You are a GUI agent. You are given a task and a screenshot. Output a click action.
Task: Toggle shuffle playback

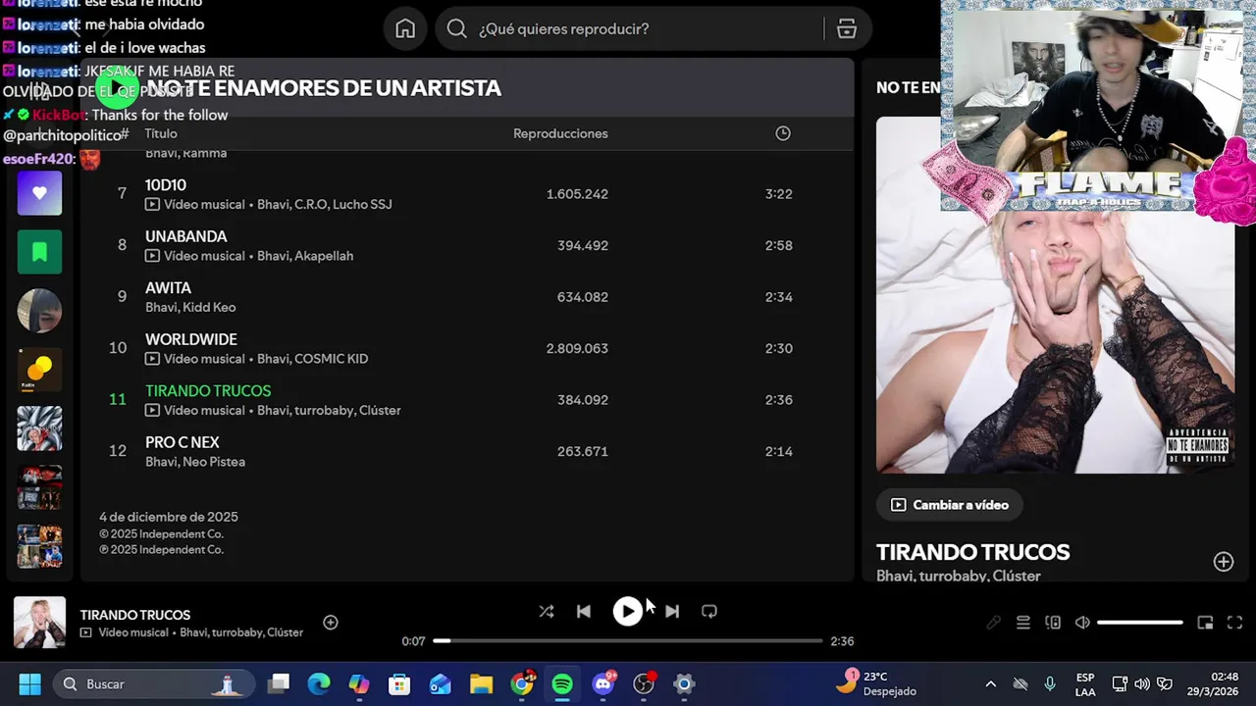pos(547,611)
